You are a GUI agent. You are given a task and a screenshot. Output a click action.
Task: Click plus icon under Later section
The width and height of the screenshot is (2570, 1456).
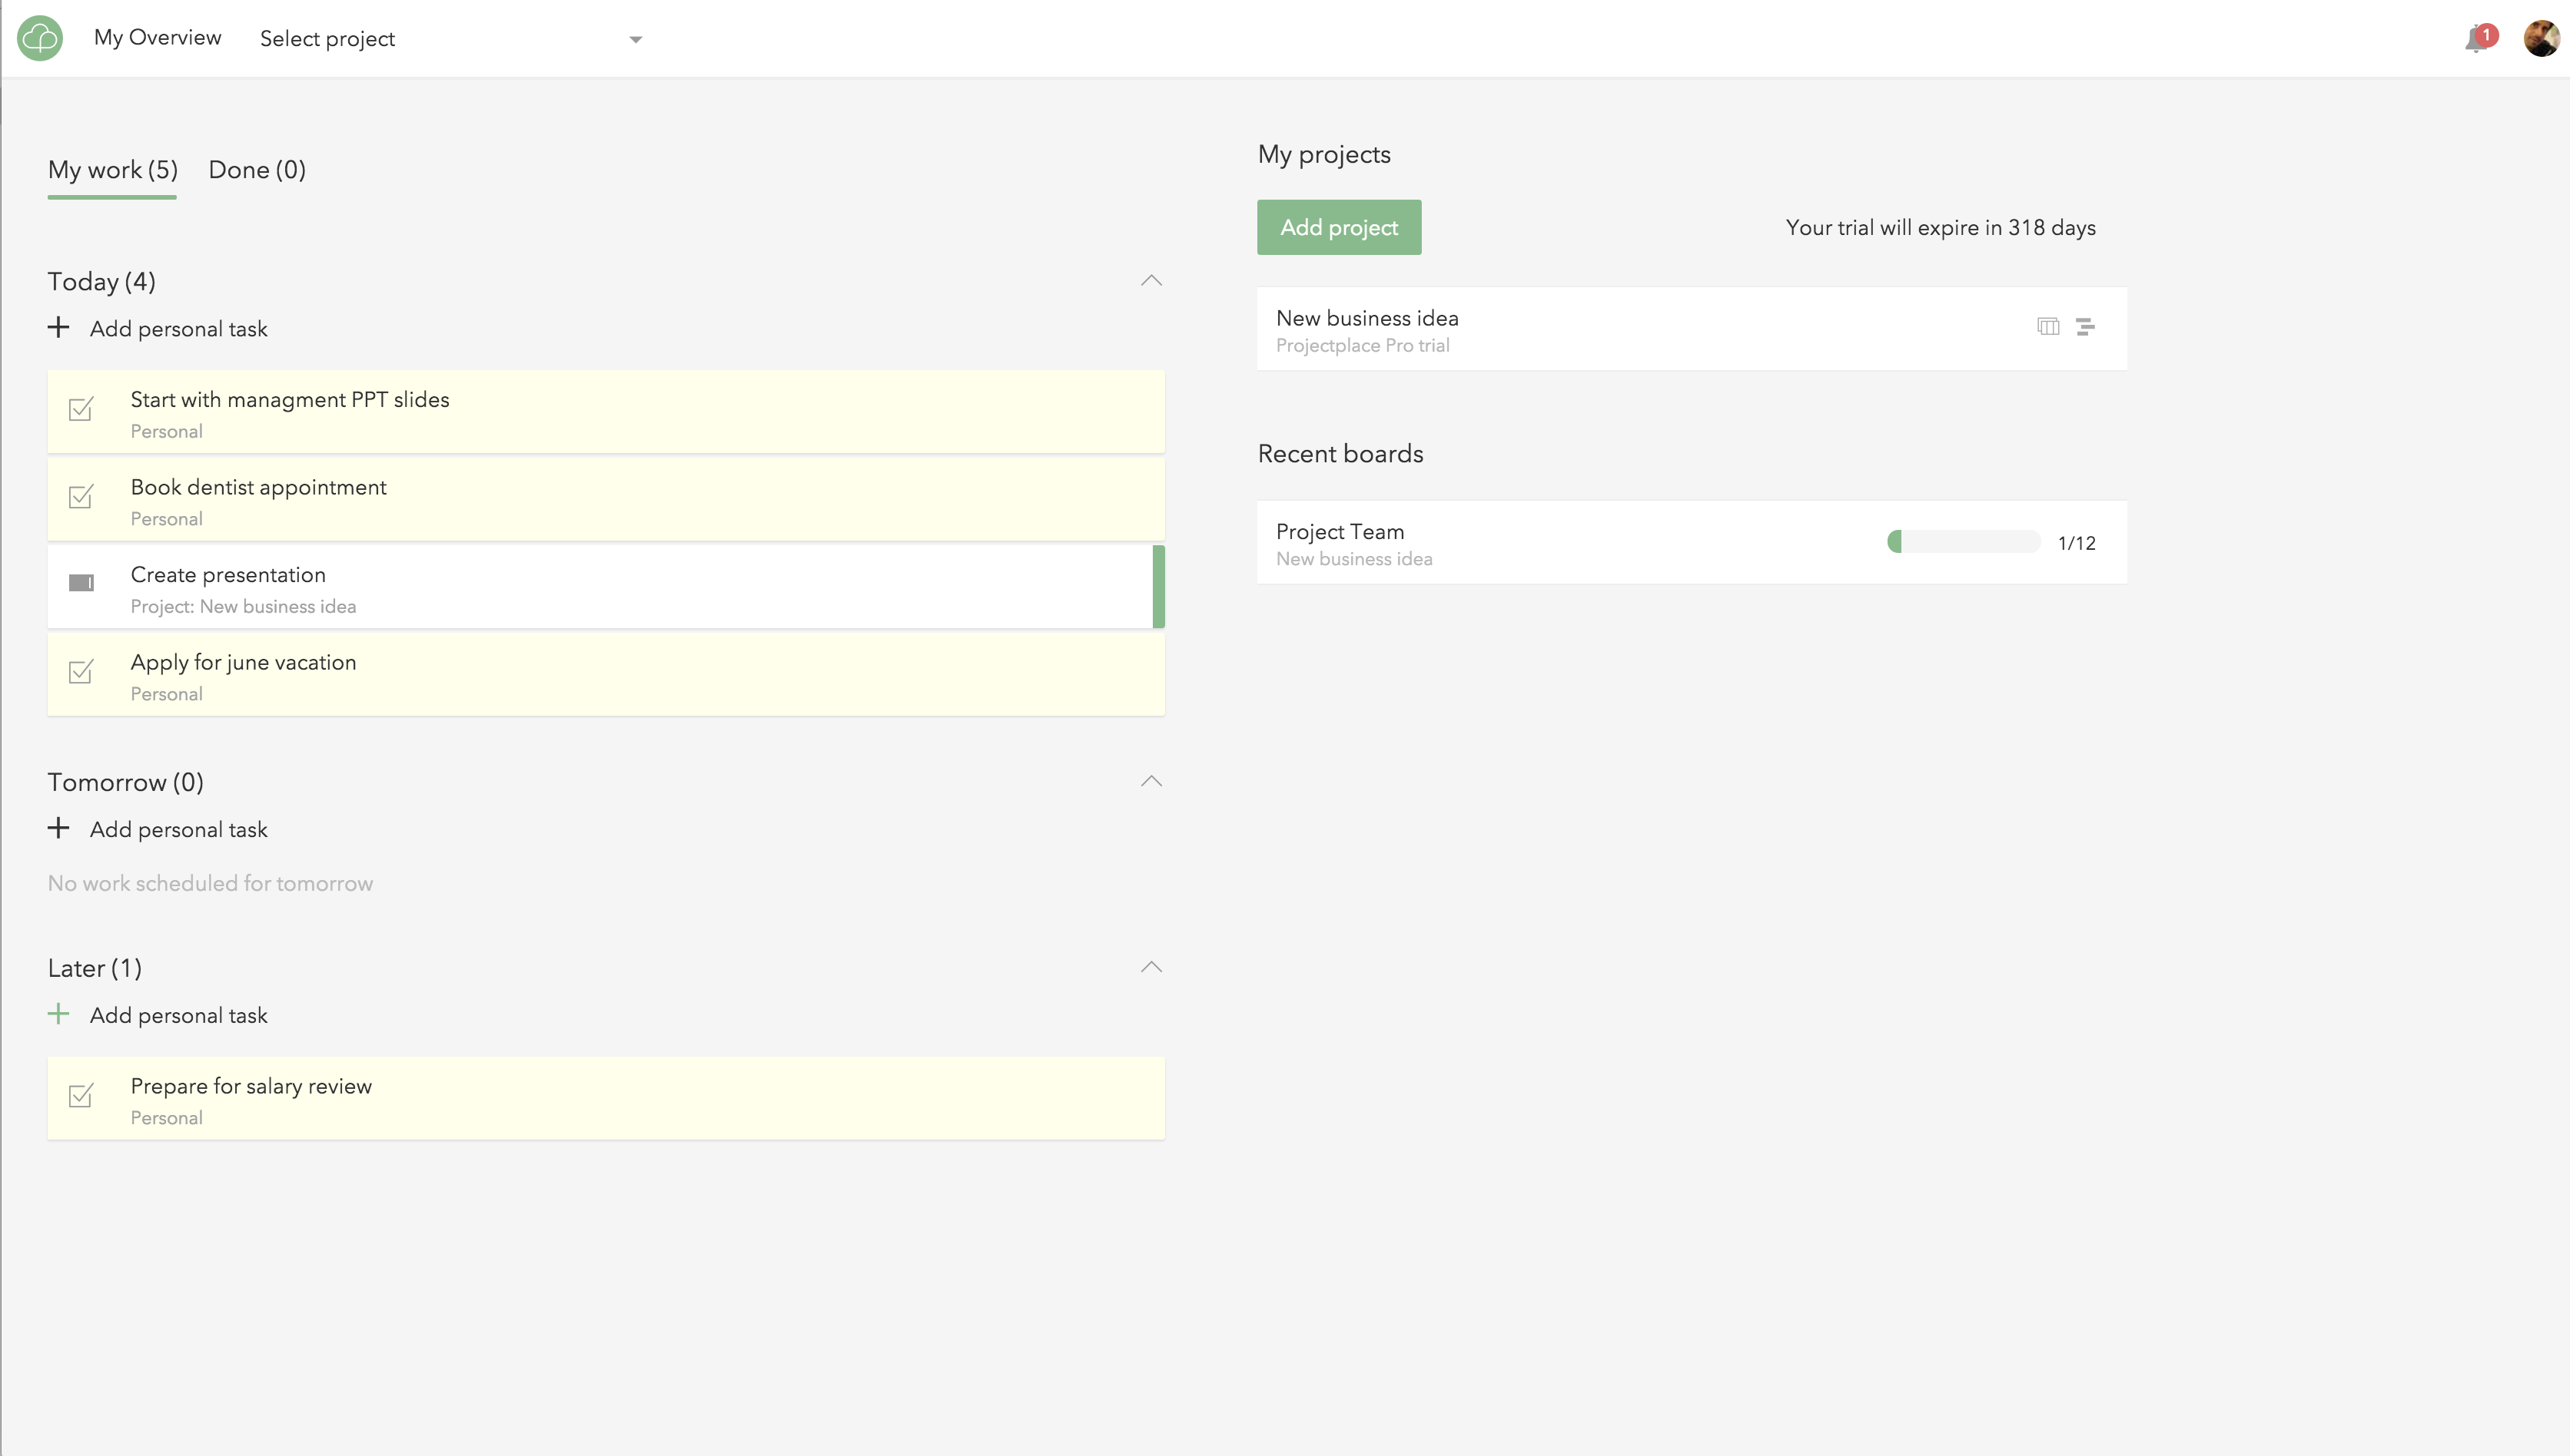pos(59,1014)
